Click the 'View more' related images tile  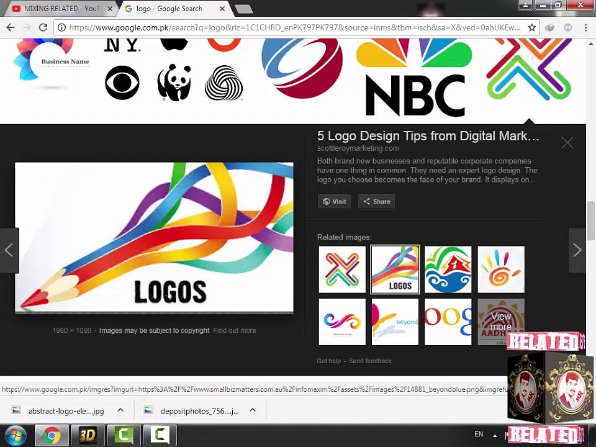point(501,322)
